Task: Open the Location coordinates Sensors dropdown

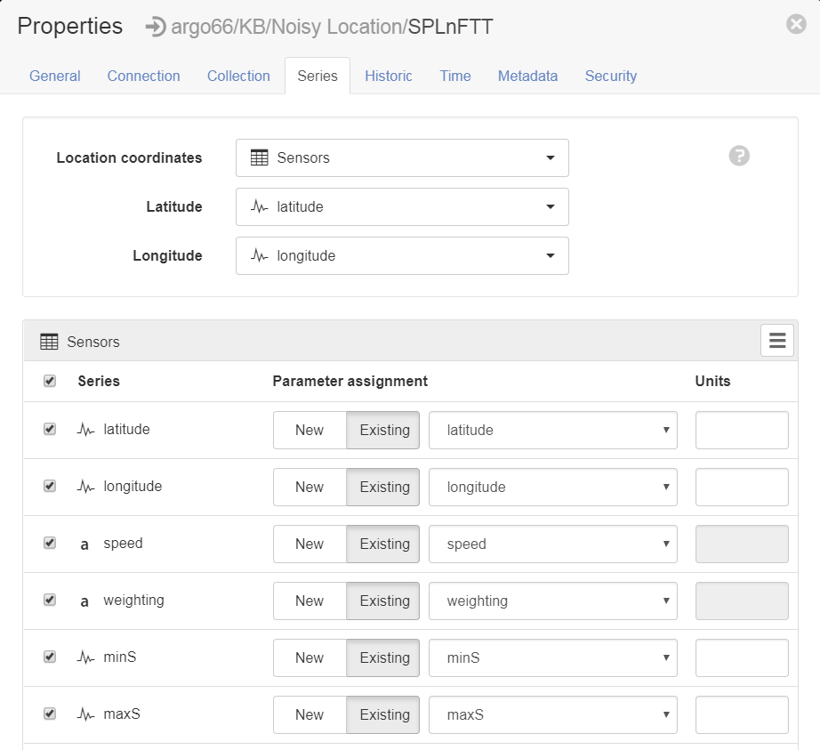Action: (402, 158)
